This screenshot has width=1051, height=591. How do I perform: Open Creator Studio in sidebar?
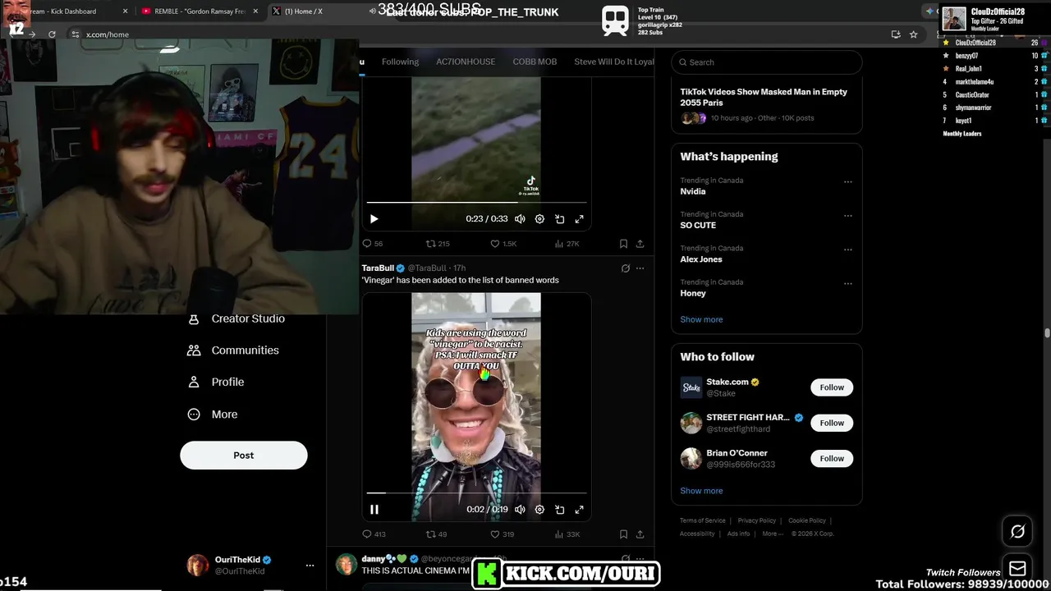point(236,318)
